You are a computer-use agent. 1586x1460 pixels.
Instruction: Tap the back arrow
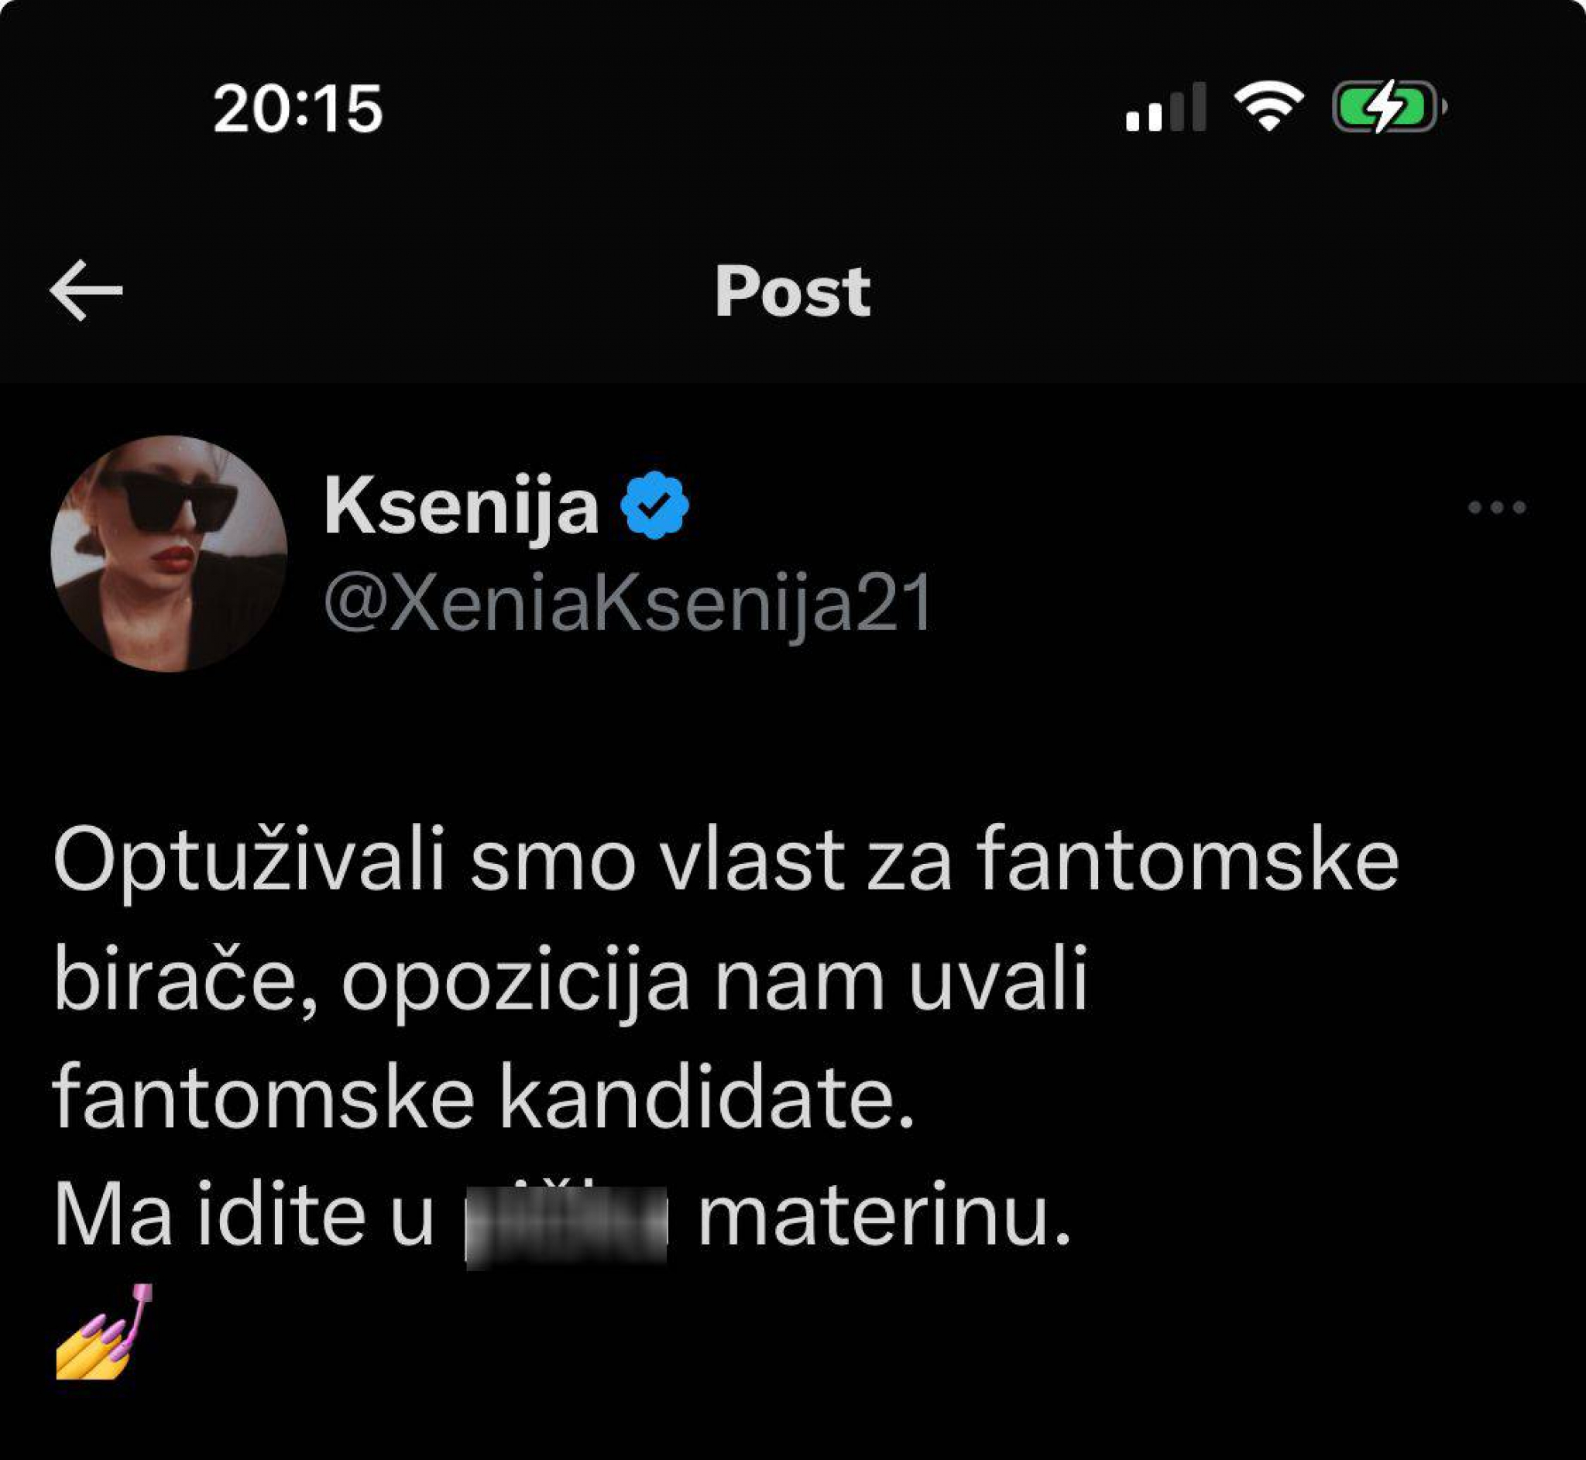86,290
